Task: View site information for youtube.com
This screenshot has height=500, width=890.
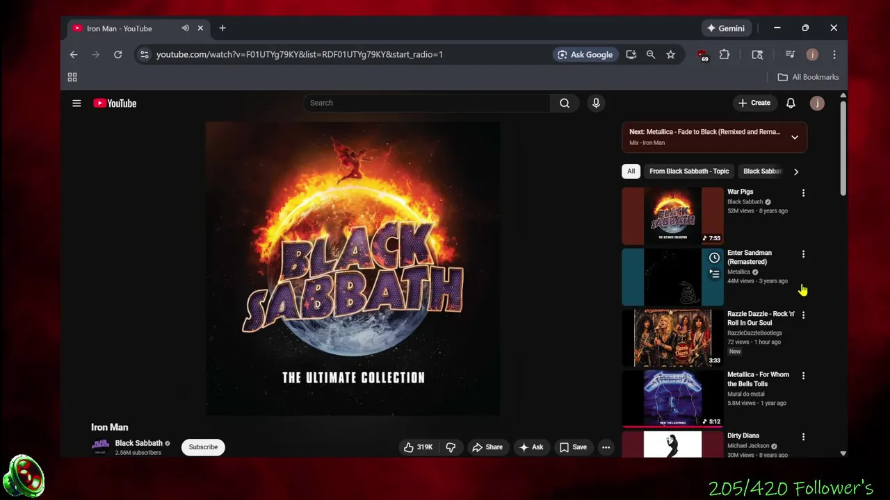Action: (144, 54)
